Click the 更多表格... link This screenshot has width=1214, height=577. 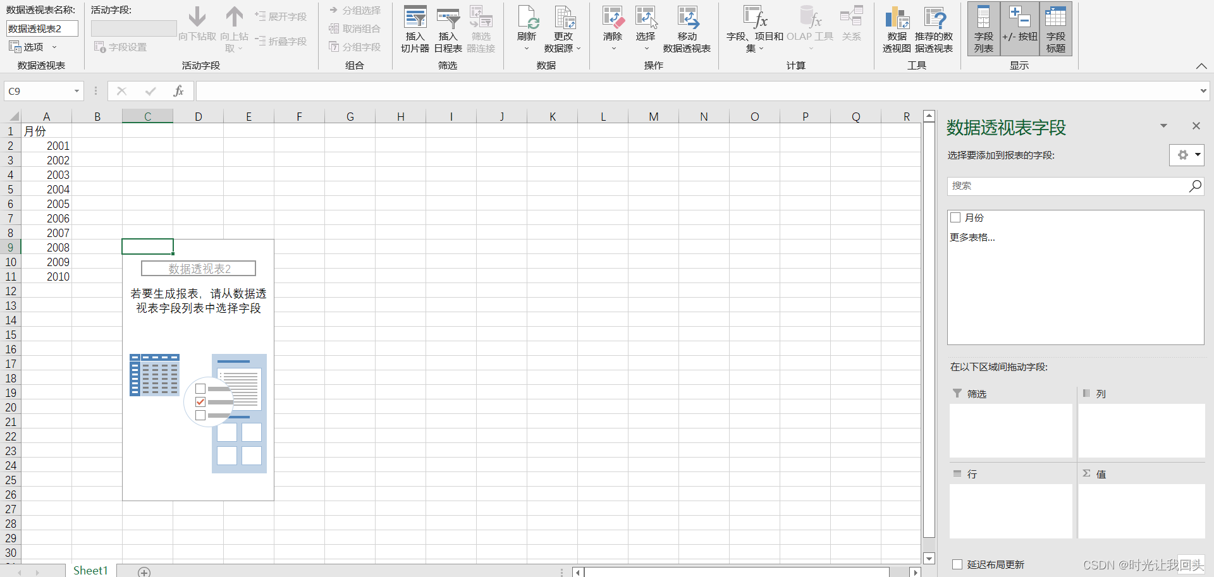[x=972, y=237]
